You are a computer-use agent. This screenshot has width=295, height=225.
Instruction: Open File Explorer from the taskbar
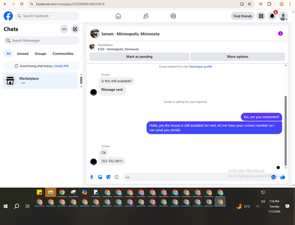51,193
